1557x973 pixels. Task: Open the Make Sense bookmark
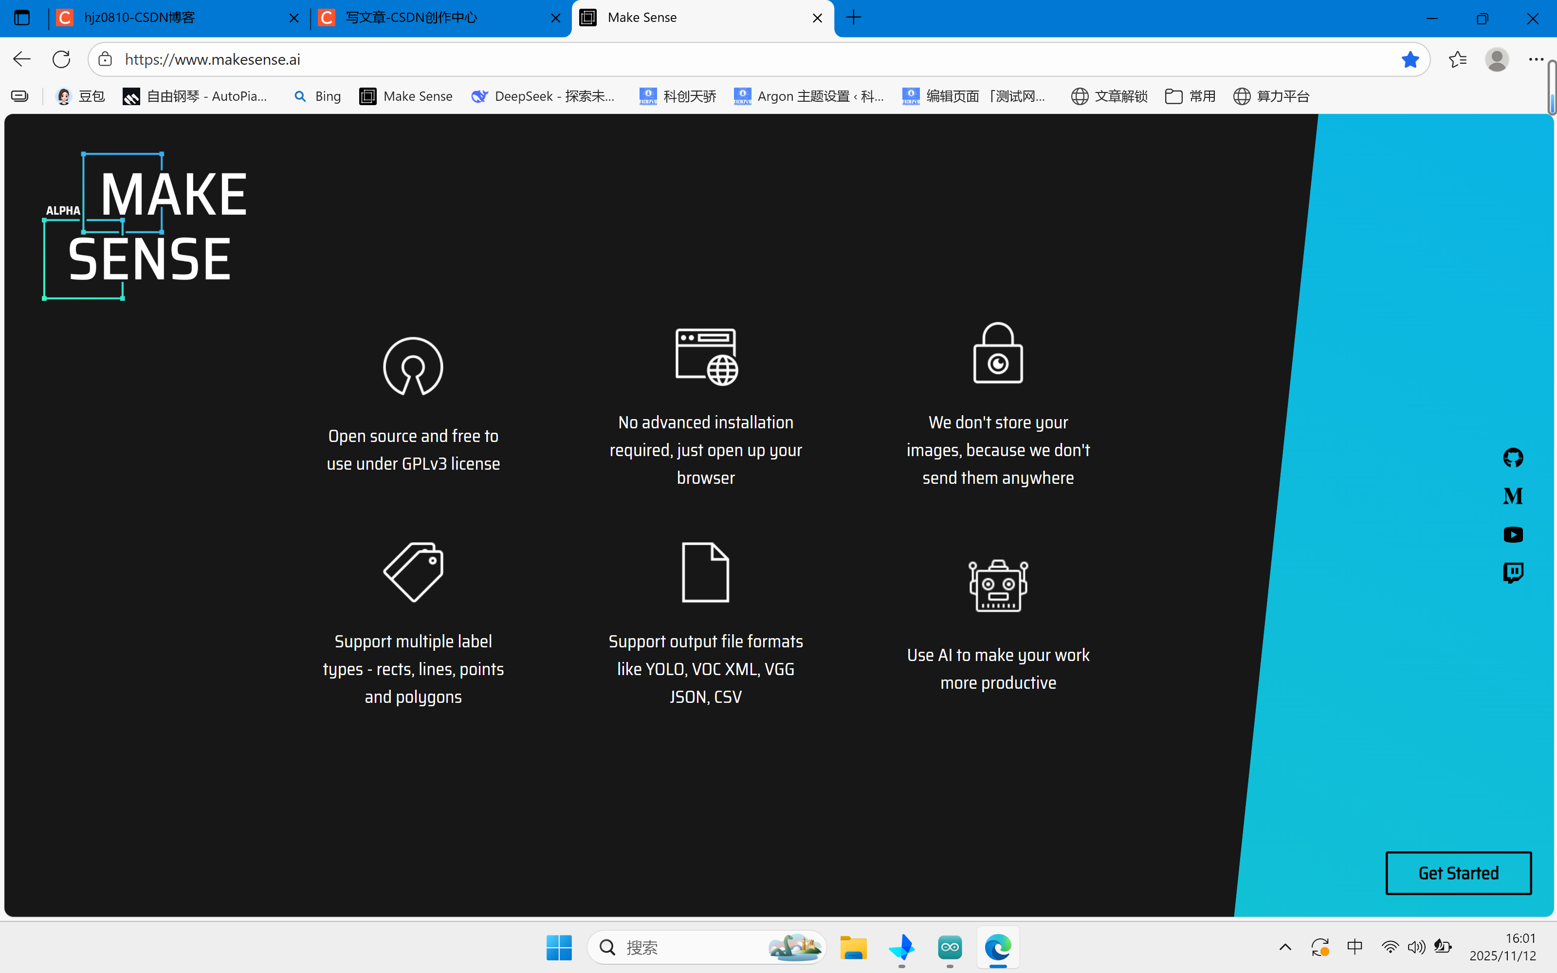(x=406, y=96)
